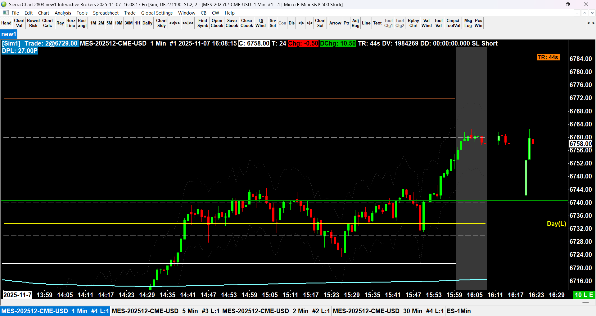Screen dimensions: 596x316
Task: Open the Trade menu
Action: (x=130, y=13)
